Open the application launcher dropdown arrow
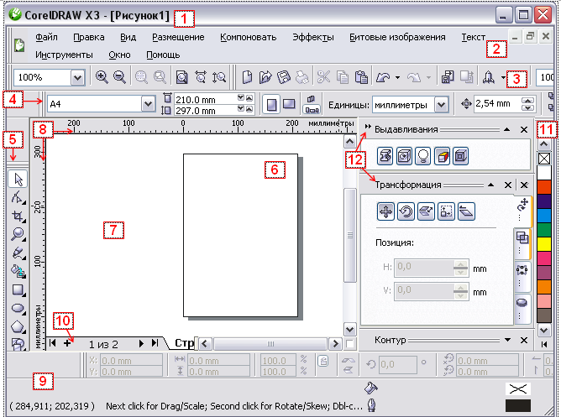 [503, 77]
